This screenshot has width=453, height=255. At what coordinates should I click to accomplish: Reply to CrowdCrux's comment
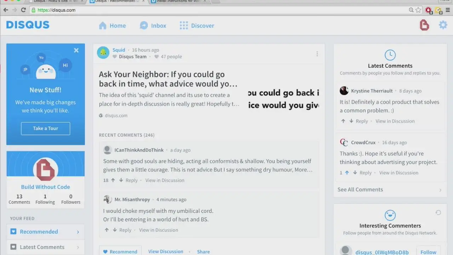(366, 173)
